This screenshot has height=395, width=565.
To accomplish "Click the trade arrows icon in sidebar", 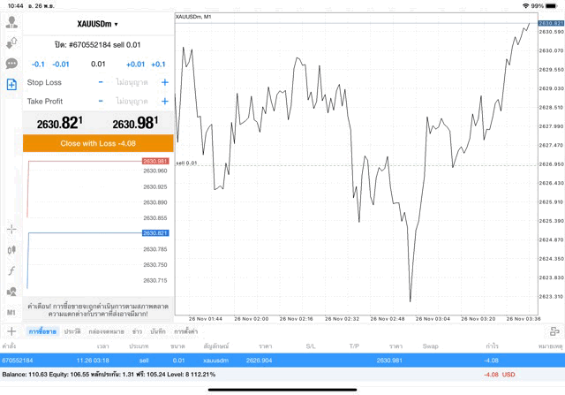I will (x=11, y=42).
